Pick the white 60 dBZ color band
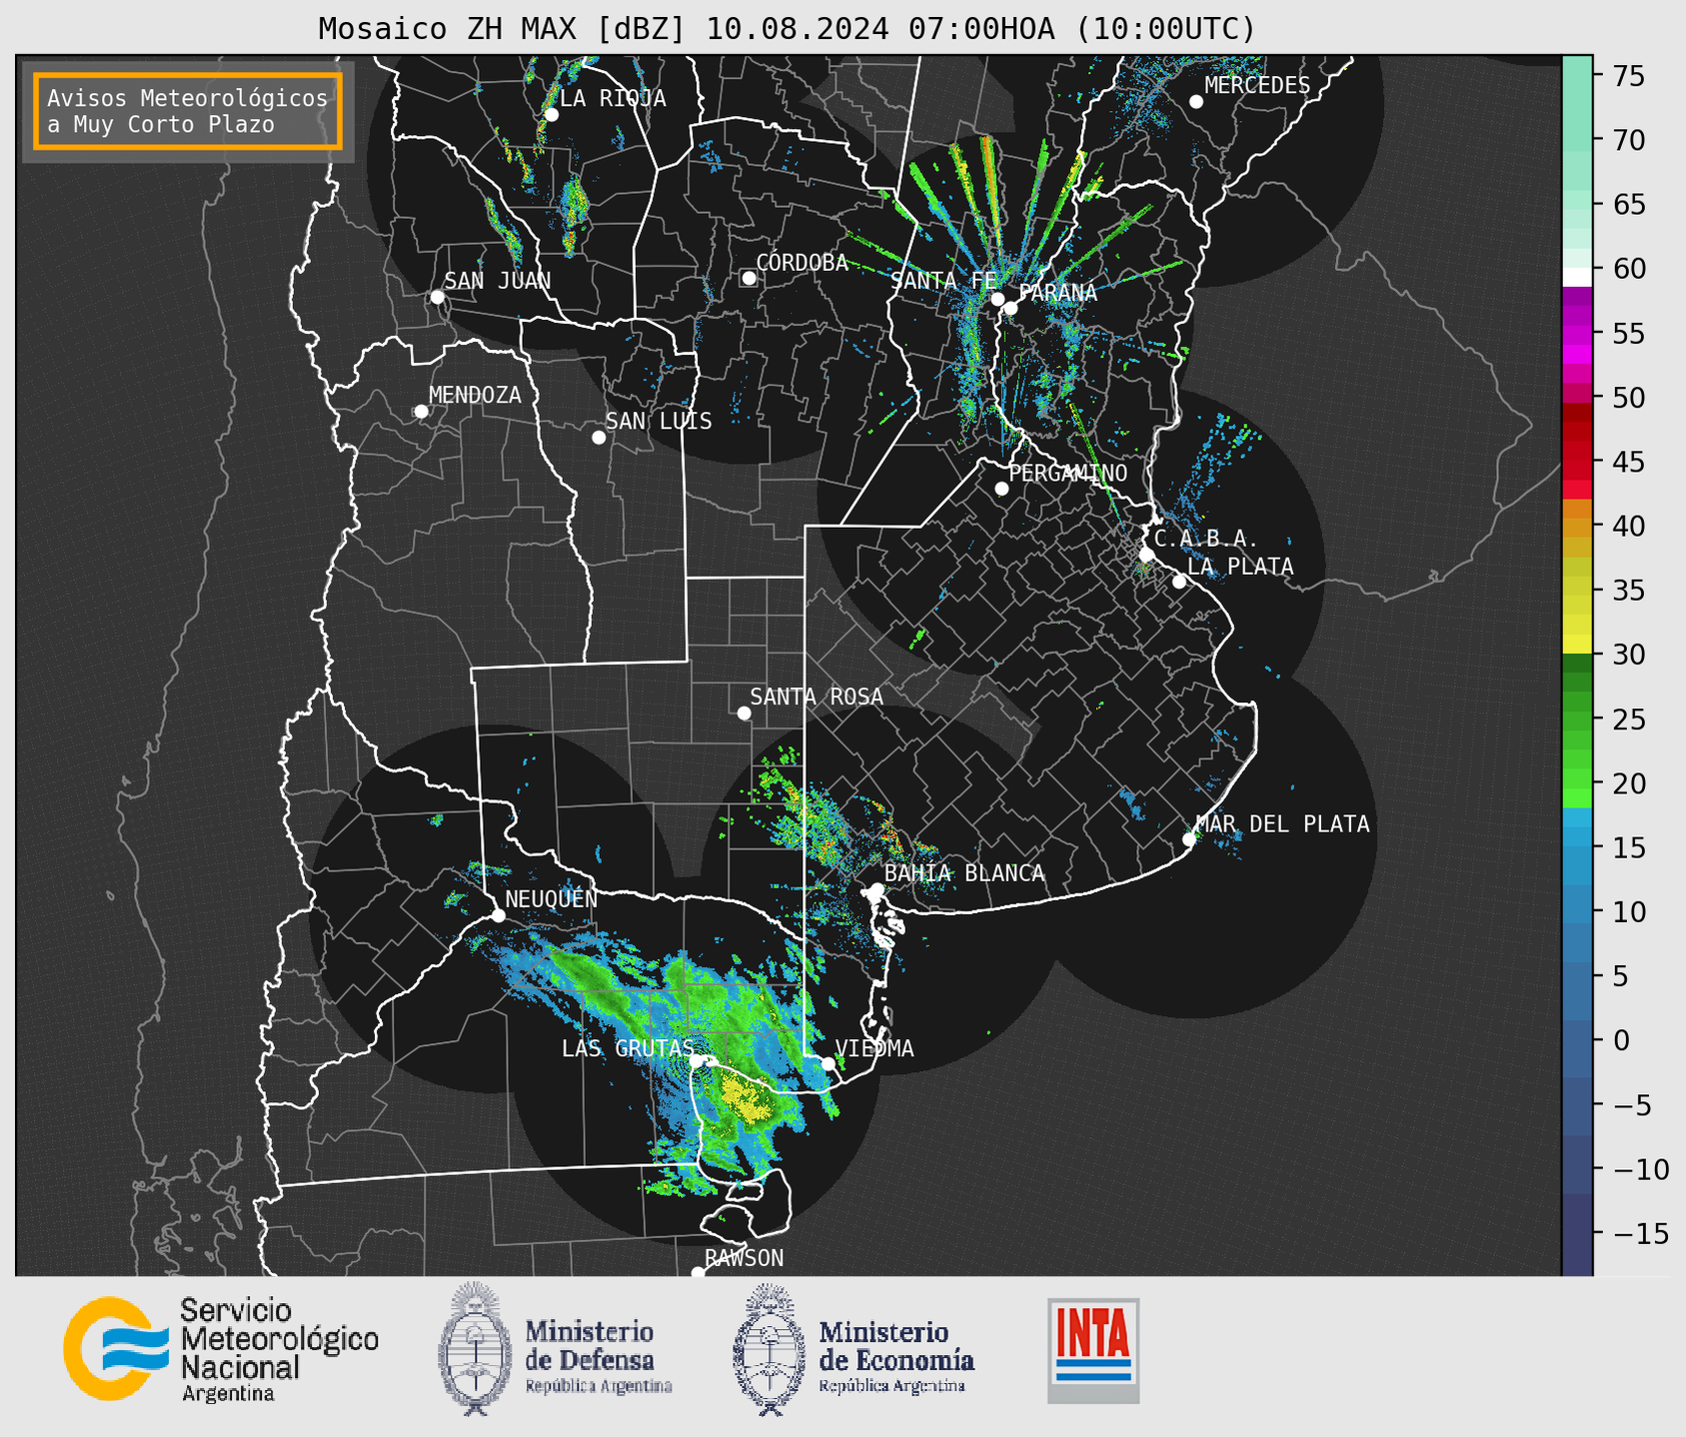Viewport: 1686px width, 1437px height. point(1577,277)
